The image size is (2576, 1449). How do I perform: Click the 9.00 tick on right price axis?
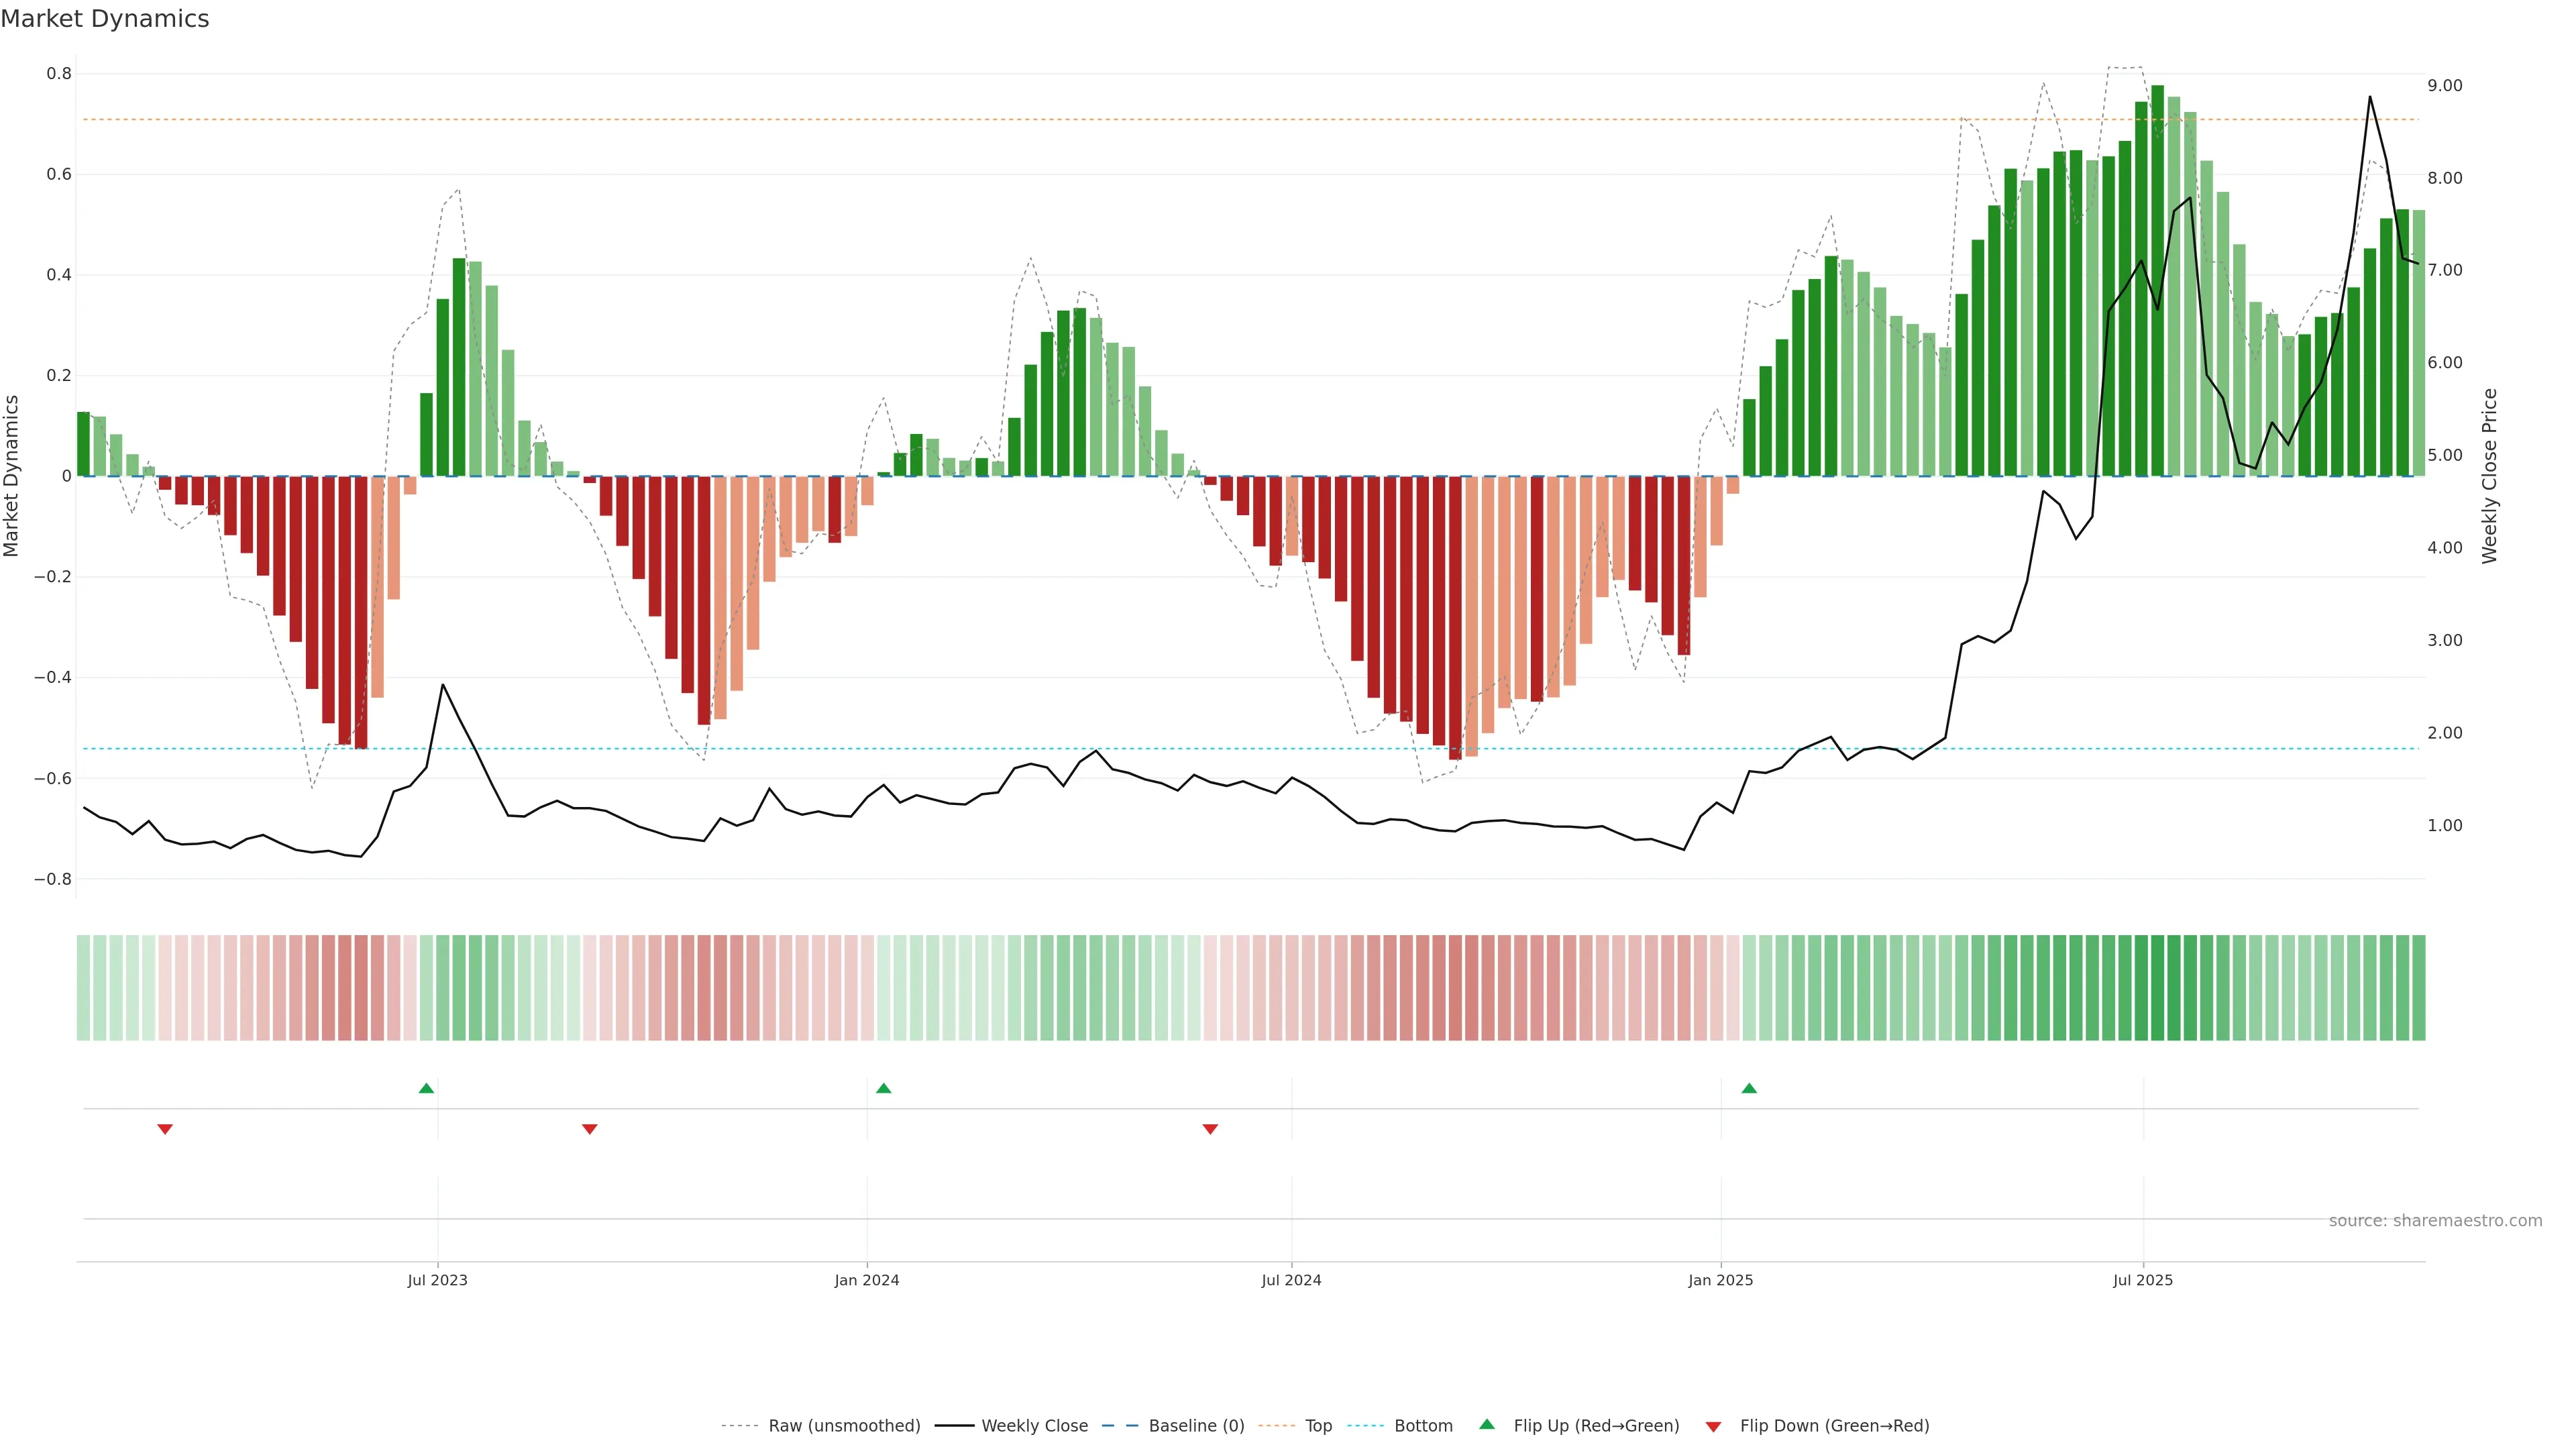point(2444,86)
